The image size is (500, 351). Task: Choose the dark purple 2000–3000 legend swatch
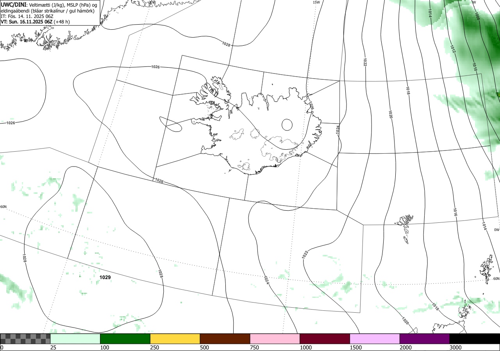(x=425, y=338)
